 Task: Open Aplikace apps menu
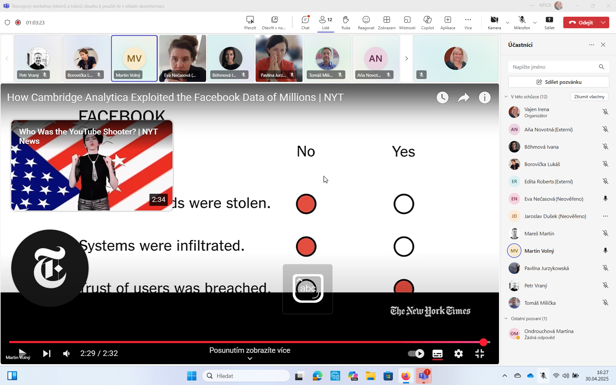448,22
